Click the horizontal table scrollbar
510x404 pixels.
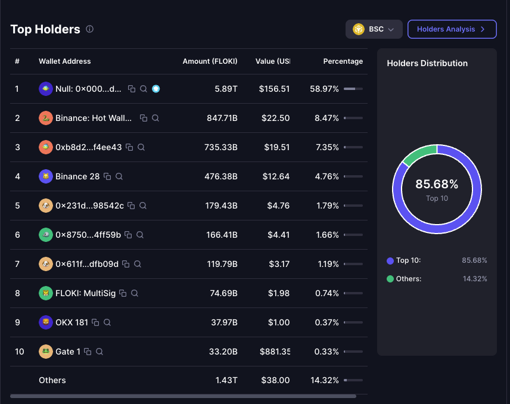pyautogui.click(x=183, y=396)
